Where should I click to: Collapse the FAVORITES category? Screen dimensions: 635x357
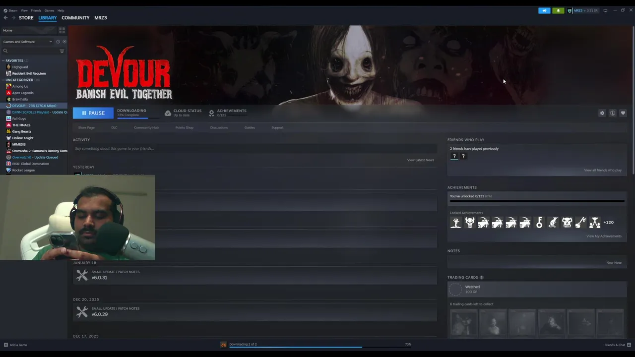point(3,60)
